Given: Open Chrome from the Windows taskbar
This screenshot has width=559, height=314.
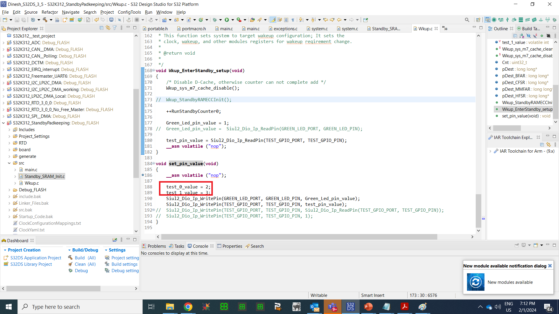Looking at the screenshot, I should point(188,307).
